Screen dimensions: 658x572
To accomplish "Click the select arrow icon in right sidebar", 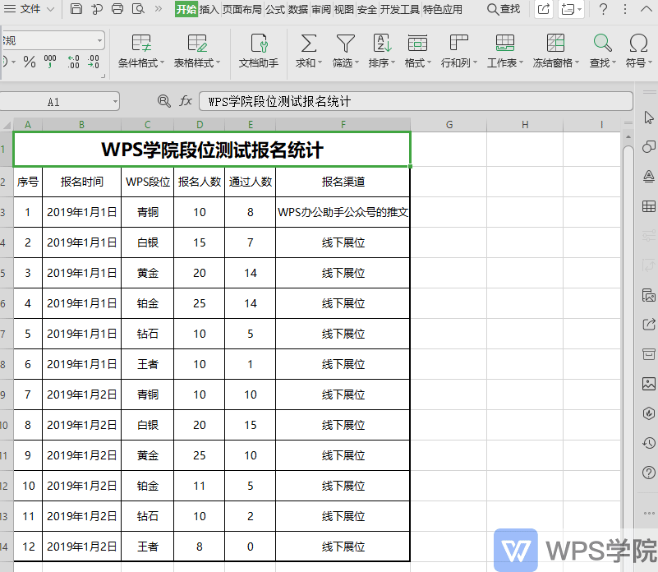I will (x=649, y=118).
